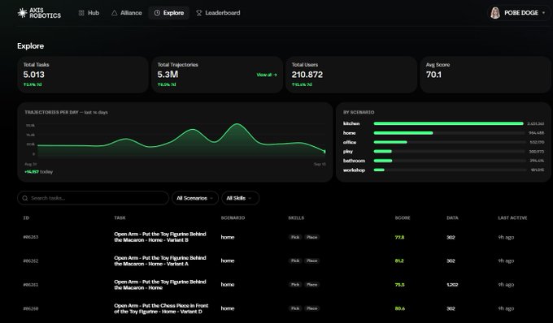This screenshot has width=553, height=323.
Task: Click the 9h ago cell in row #86260
Action: 506,308
